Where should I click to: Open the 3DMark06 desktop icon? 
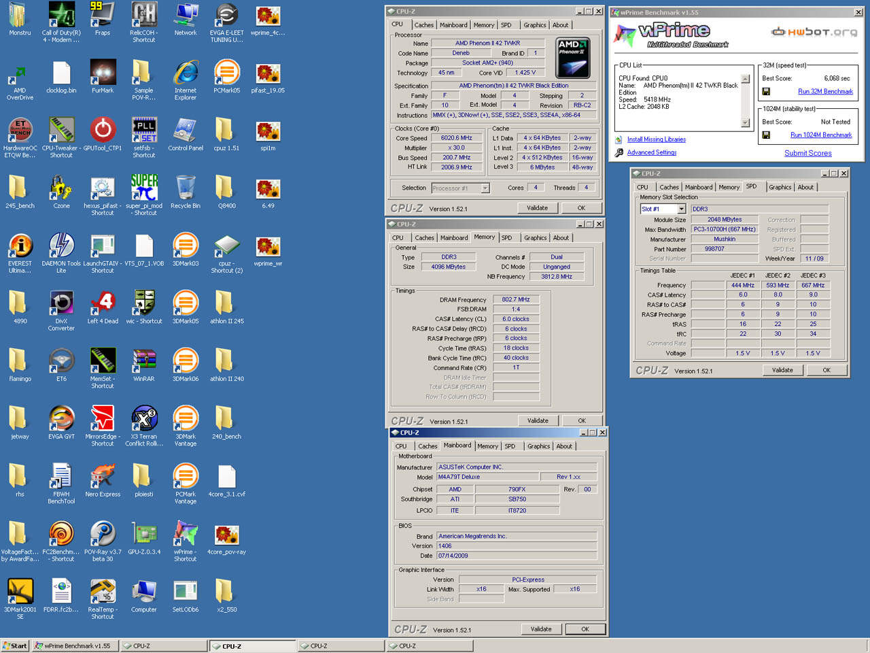186,365
